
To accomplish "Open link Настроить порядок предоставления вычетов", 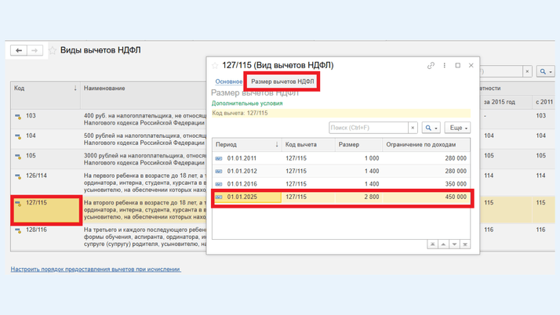I will [95, 269].
